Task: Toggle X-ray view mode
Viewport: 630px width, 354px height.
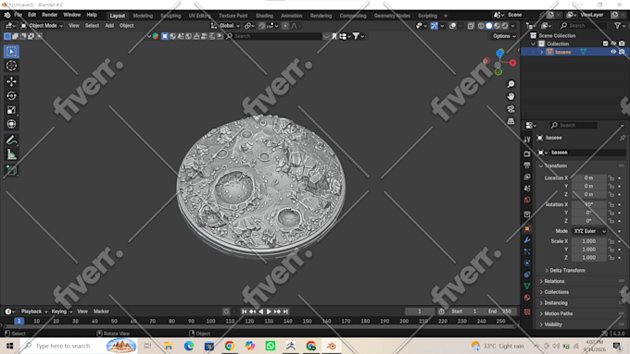Action: pos(471,26)
